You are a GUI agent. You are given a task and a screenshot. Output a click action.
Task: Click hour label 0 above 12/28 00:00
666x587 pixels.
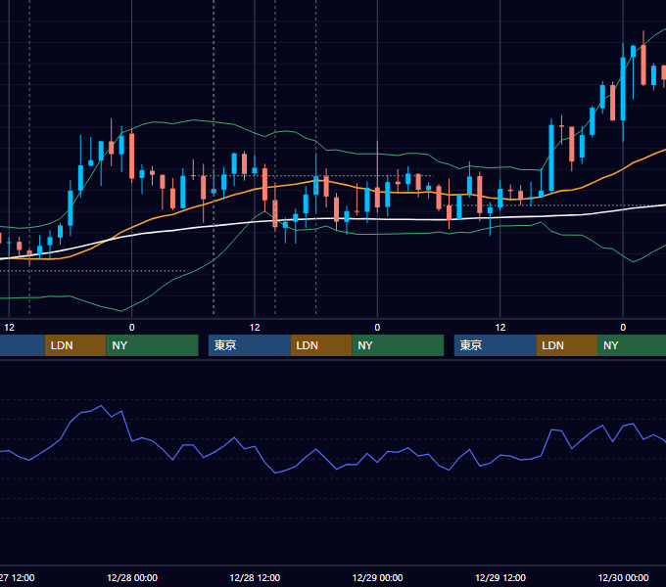pyautogui.click(x=131, y=328)
